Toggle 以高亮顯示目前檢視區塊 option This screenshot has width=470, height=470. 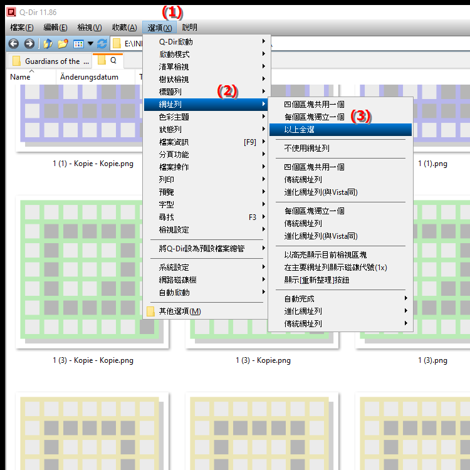(340, 255)
